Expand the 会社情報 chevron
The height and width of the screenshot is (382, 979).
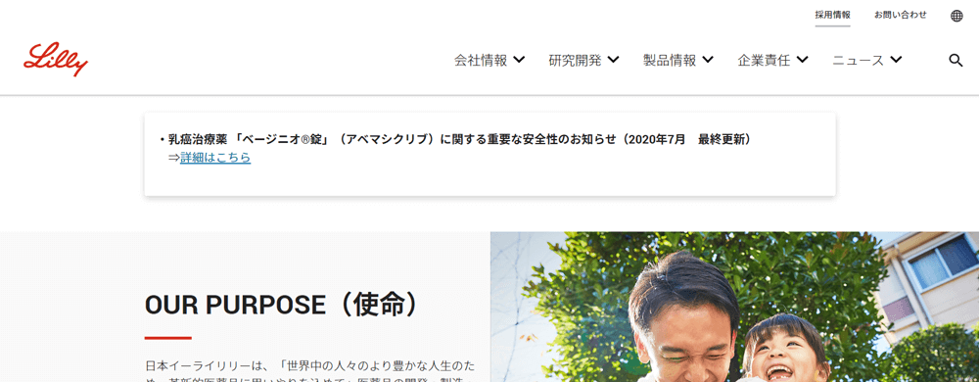(x=519, y=60)
